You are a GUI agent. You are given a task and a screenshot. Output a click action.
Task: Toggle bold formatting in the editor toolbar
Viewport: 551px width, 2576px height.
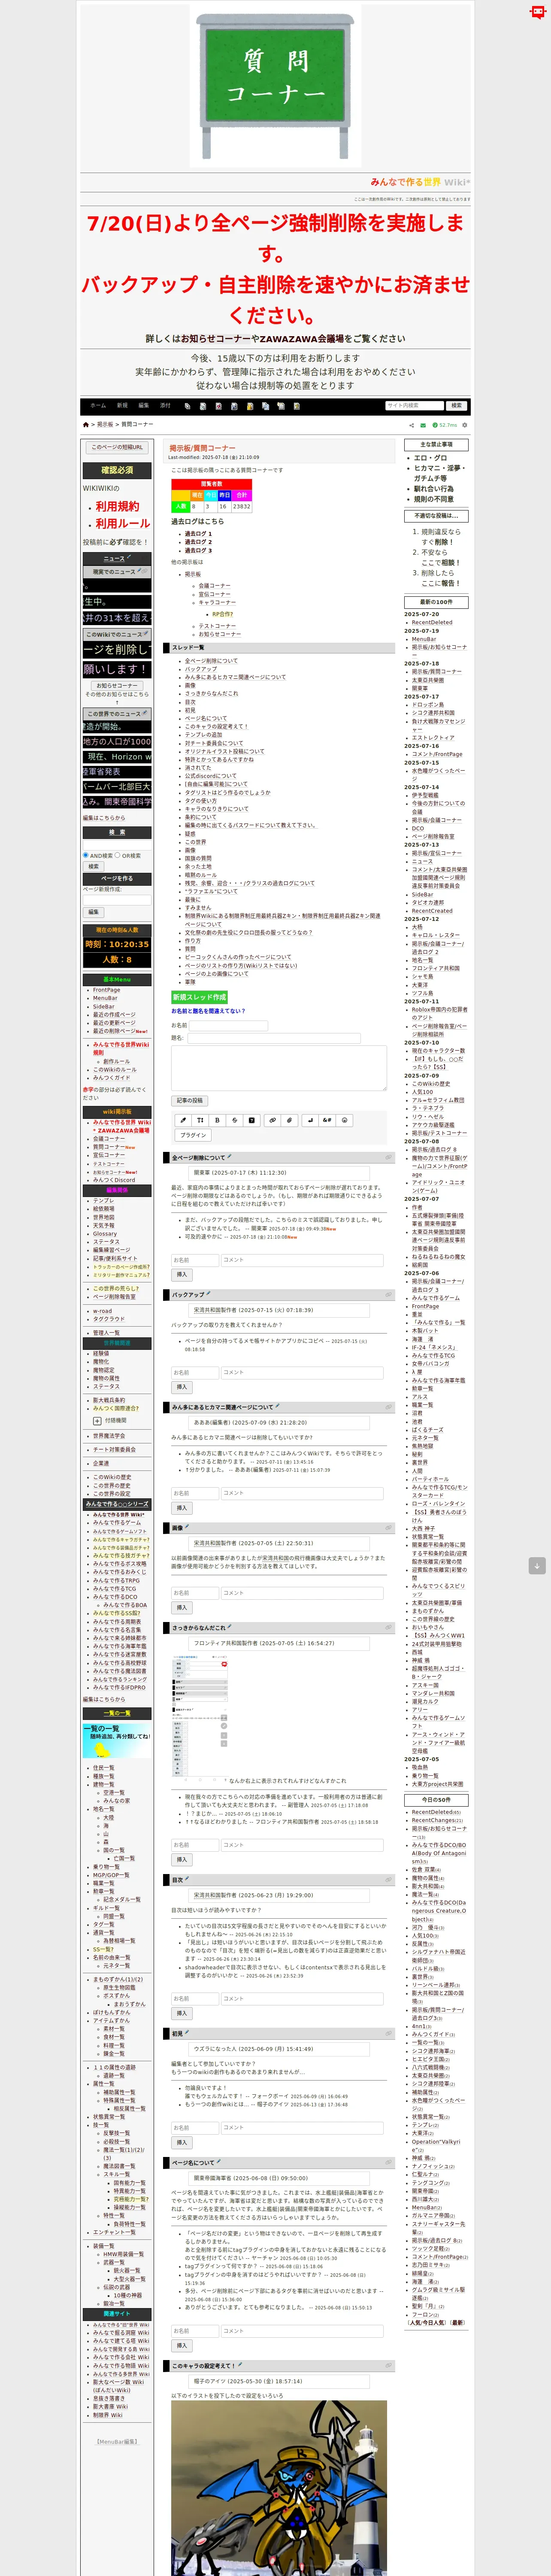[x=218, y=1120]
